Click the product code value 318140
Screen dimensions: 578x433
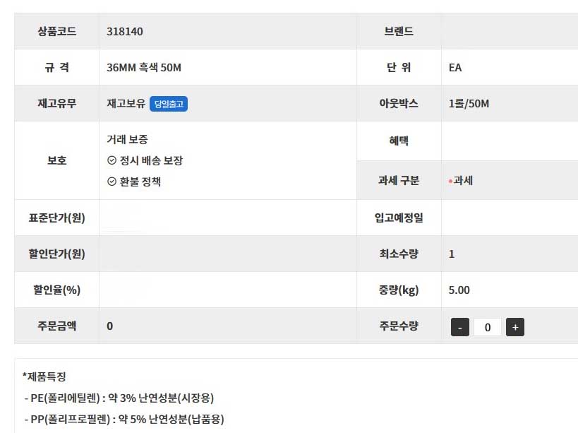[x=124, y=31]
